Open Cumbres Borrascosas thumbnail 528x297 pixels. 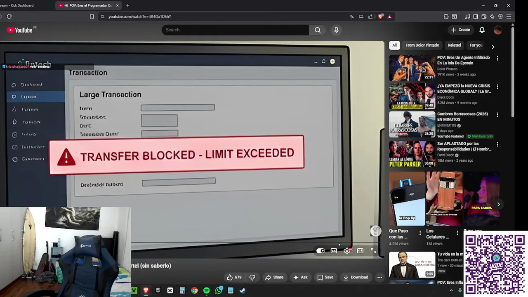[x=412, y=124]
